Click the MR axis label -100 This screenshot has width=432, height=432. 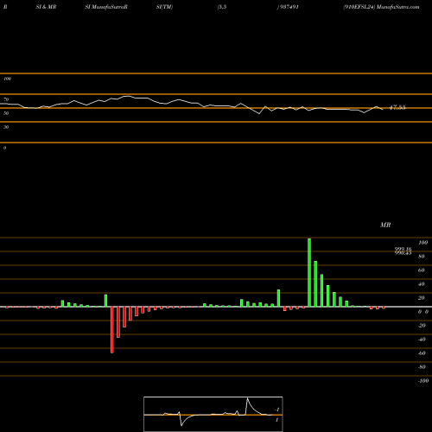pyautogui.click(x=423, y=381)
